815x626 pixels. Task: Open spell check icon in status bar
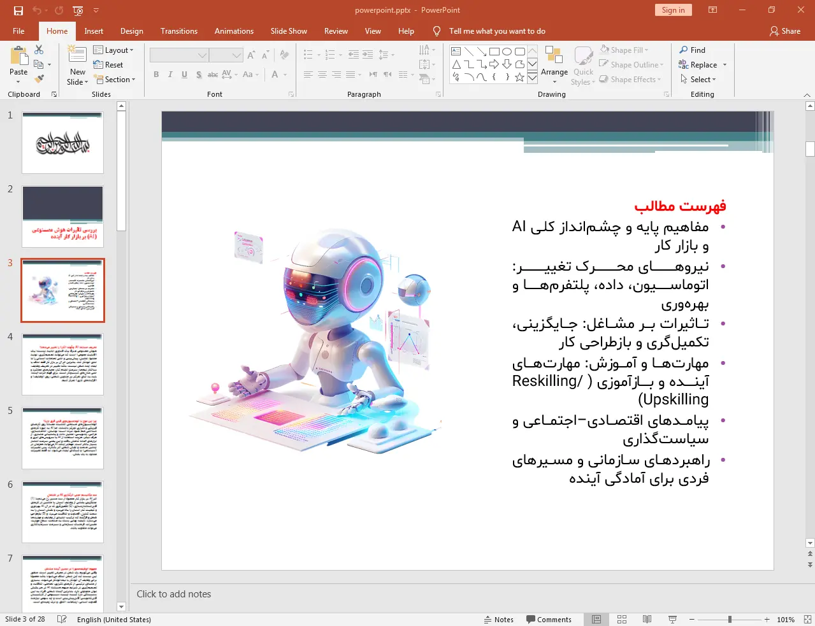tap(62, 619)
